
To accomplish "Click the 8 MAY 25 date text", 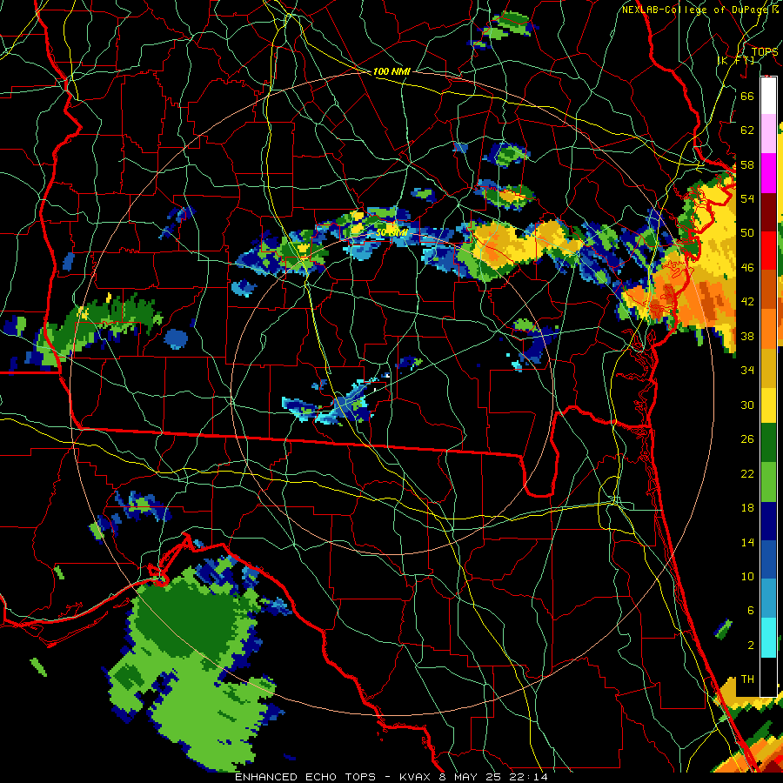I will 471,777.
